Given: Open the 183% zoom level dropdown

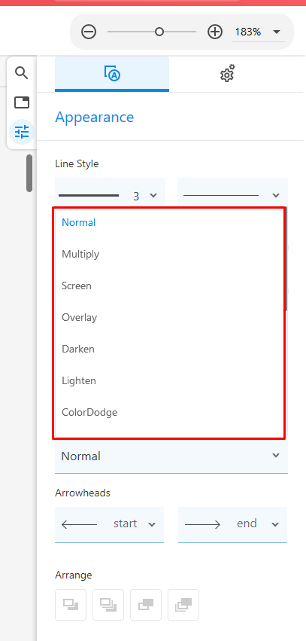Looking at the screenshot, I should [x=259, y=32].
